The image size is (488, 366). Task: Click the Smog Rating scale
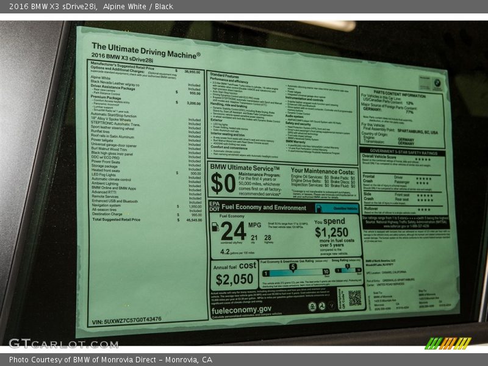(348, 269)
